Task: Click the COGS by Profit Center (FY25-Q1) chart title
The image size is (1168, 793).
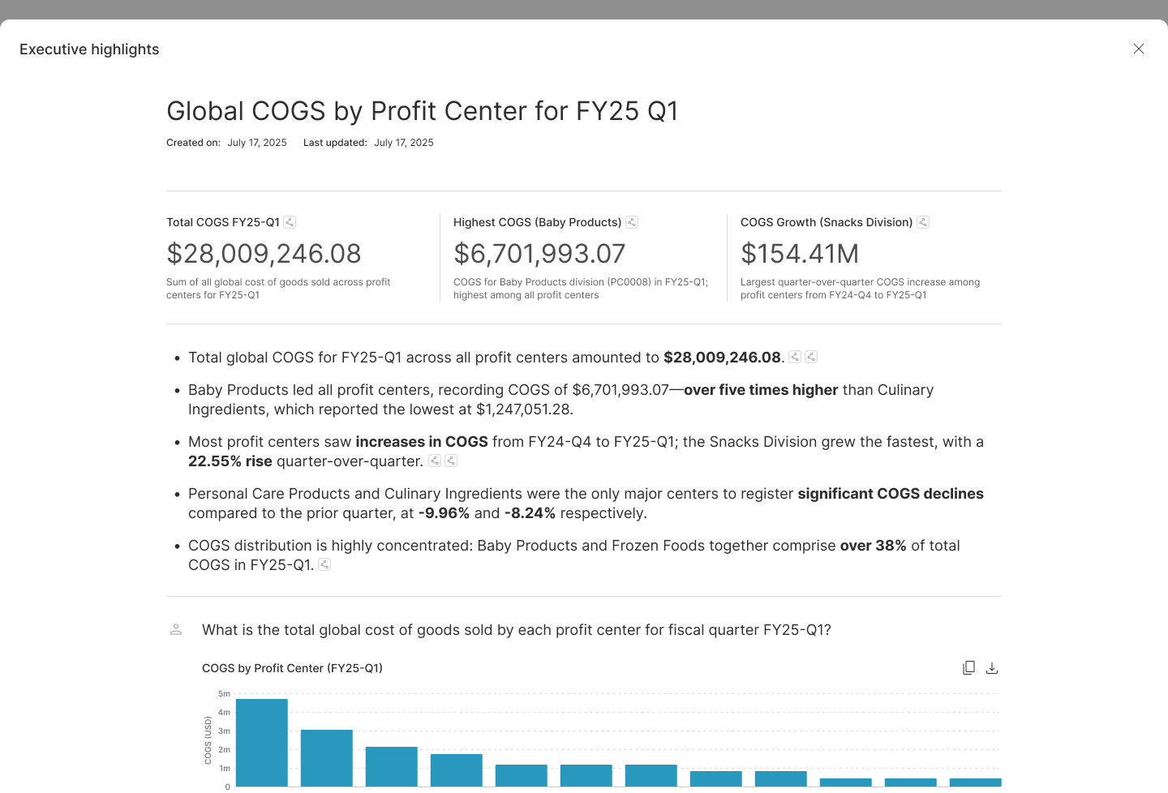Action: (x=292, y=668)
